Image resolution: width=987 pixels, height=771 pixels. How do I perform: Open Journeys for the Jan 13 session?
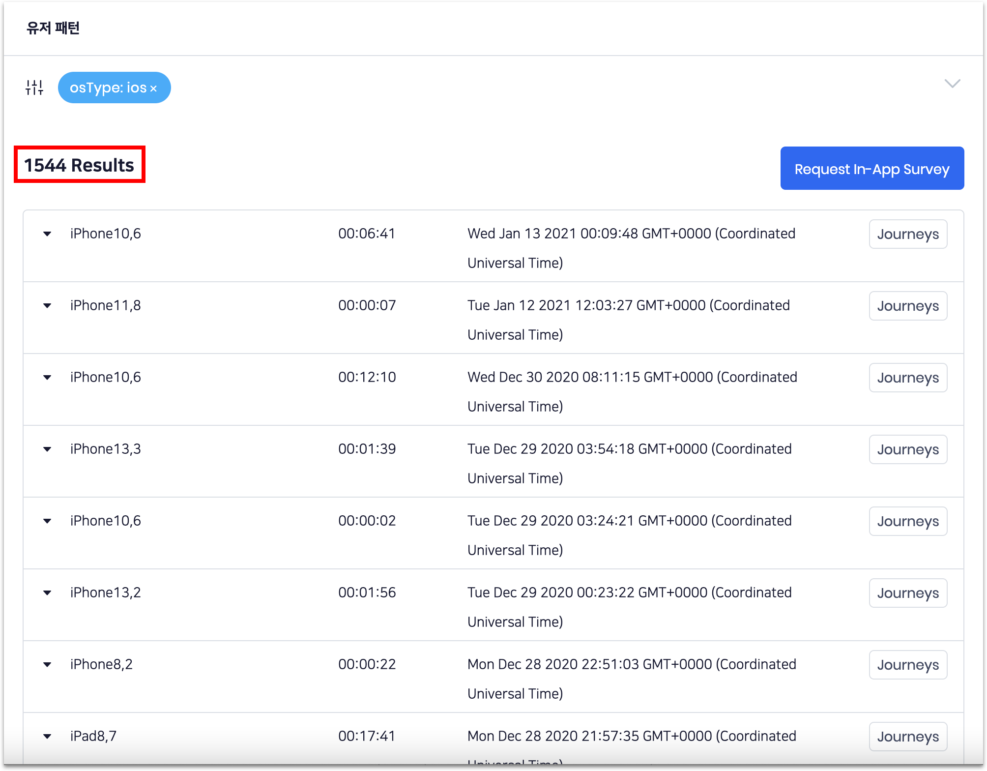click(907, 234)
